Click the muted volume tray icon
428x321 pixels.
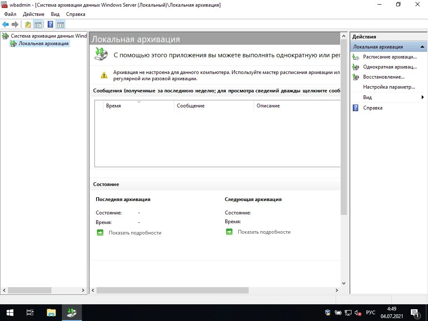coord(357,312)
